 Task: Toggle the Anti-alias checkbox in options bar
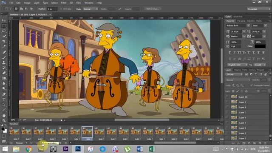point(61,9)
